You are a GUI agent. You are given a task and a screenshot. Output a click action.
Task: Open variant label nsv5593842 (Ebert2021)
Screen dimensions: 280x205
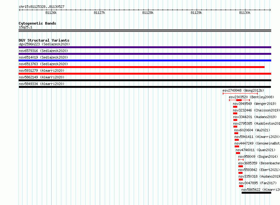click(259, 170)
